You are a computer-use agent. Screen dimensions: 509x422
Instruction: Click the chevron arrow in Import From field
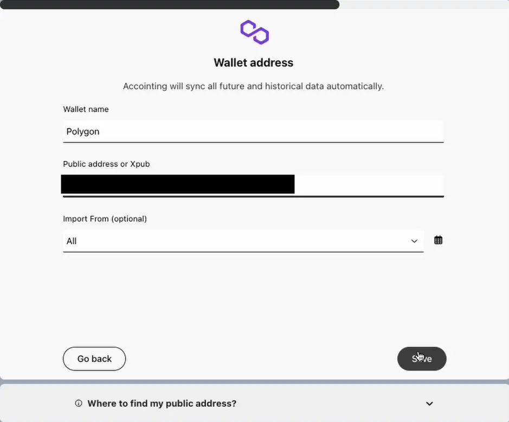414,241
